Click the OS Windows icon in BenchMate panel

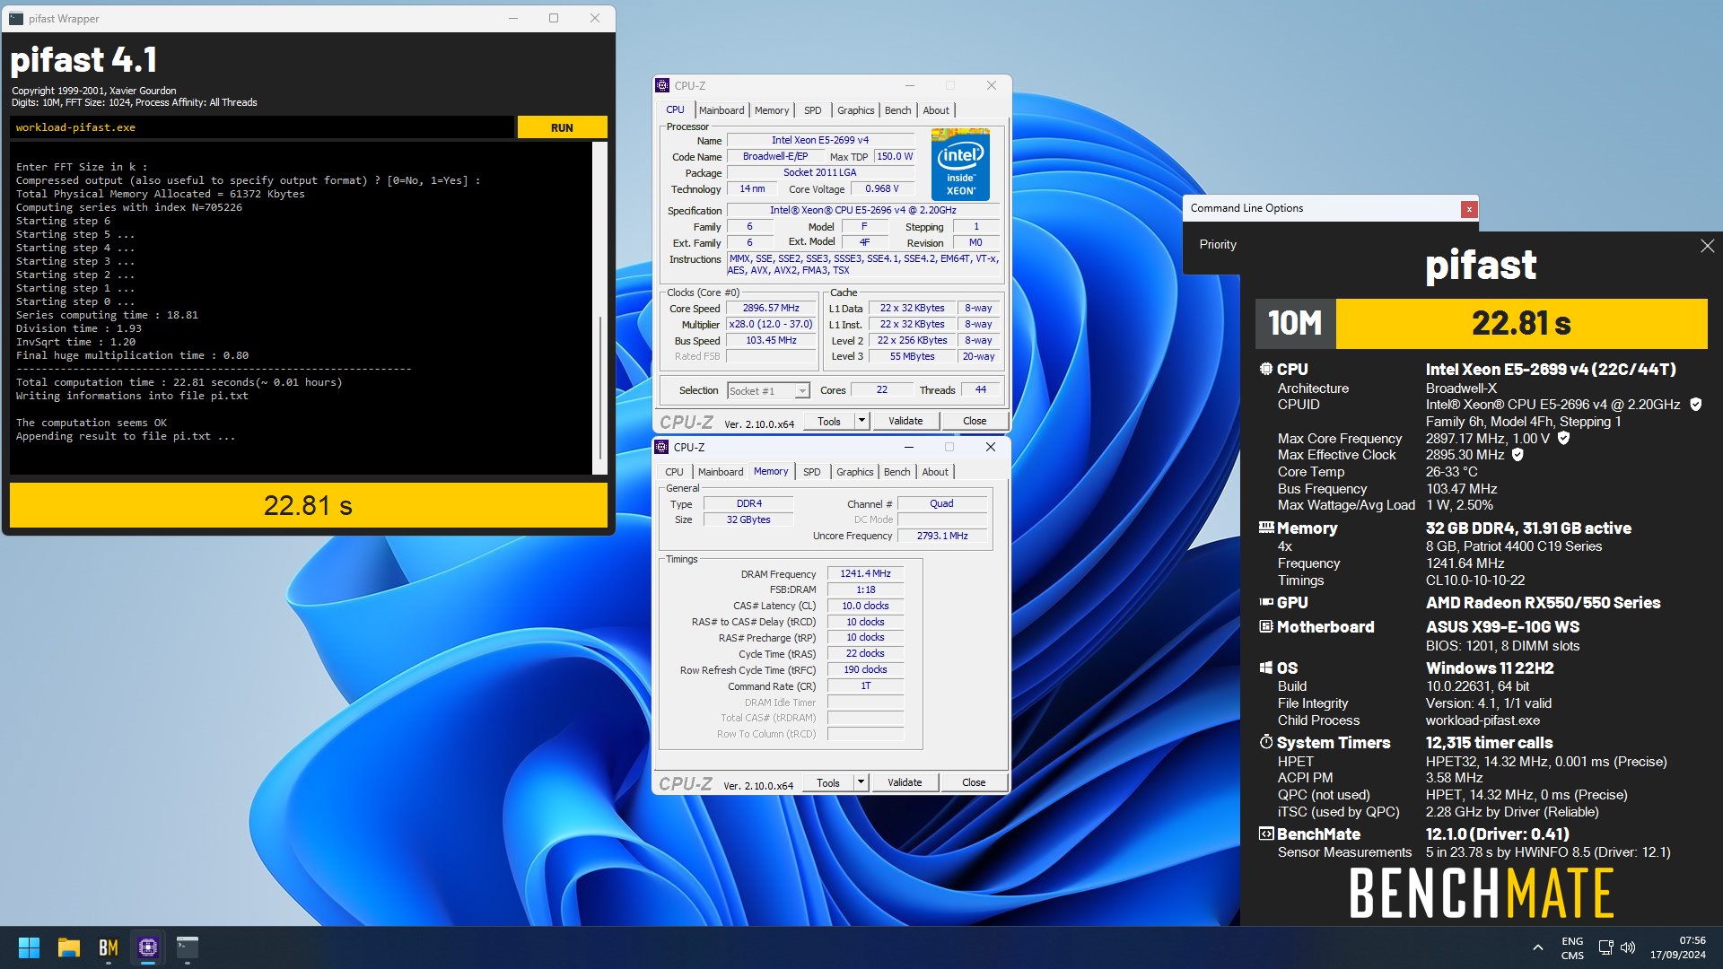1266,668
